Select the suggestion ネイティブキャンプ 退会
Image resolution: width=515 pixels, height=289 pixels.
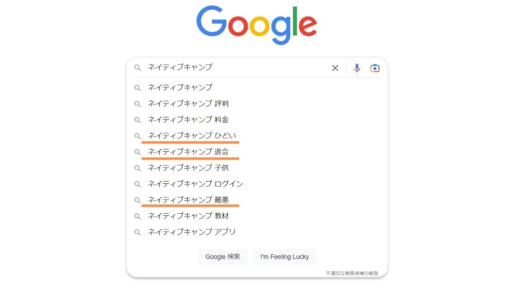point(188,152)
